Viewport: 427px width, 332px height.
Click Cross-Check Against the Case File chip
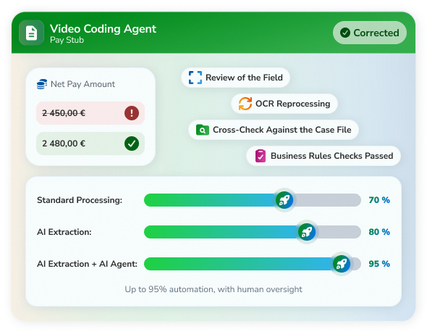[x=274, y=130]
